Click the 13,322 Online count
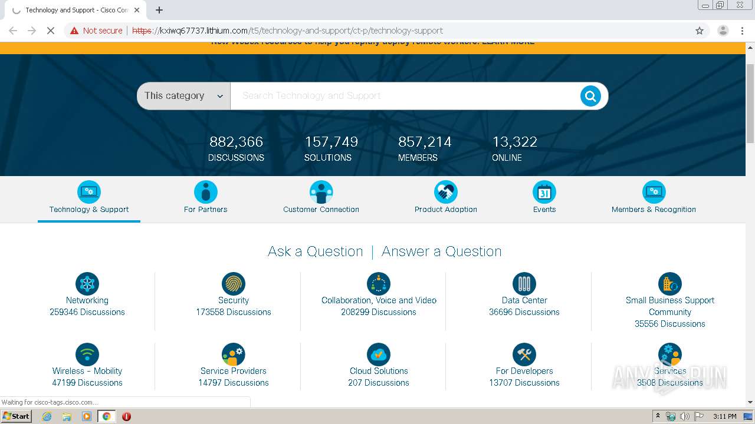Viewport: 755px width, 424px height. [x=514, y=142]
